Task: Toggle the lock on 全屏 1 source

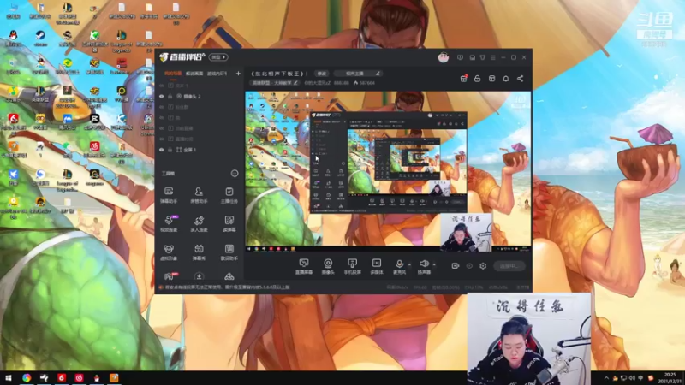Action: click(x=170, y=150)
